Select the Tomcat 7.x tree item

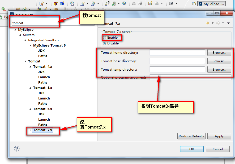click(x=42, y=130)
